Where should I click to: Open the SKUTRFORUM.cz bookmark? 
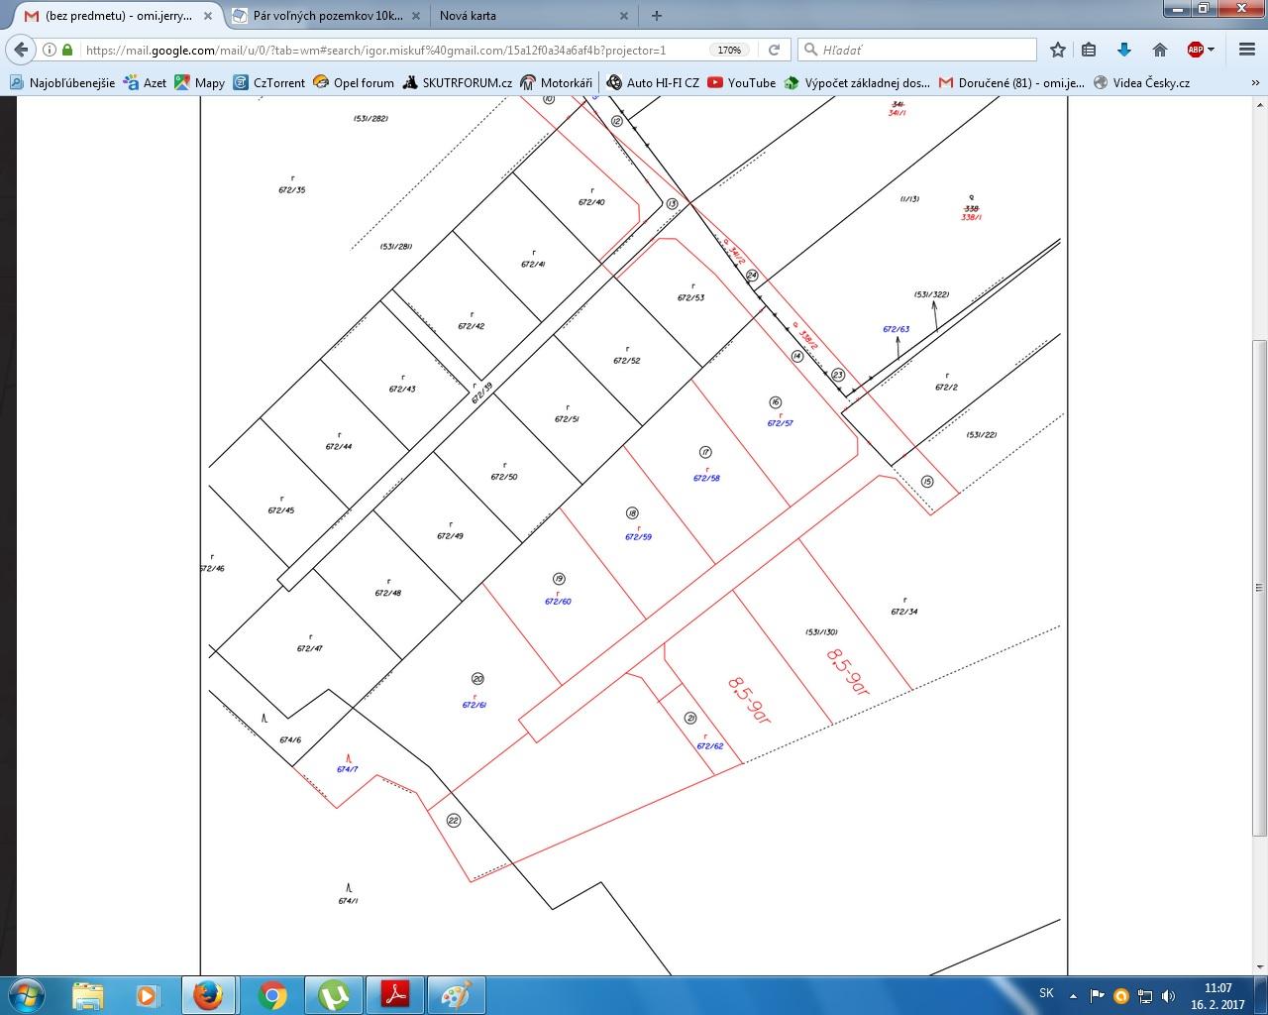tap(457, 83)
